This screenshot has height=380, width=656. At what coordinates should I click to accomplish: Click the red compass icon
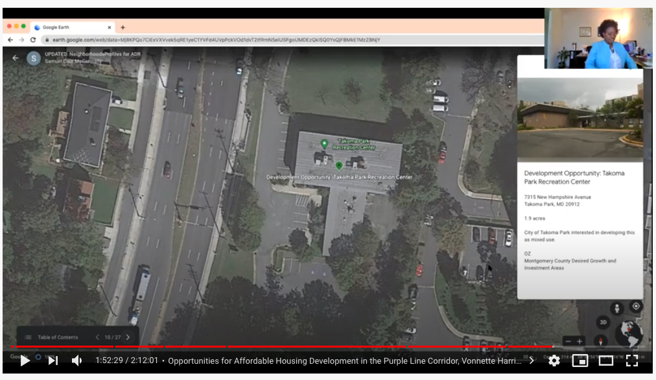point(600,341)
